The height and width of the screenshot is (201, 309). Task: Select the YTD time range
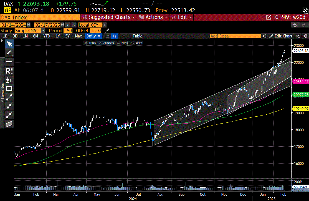point(47,36)
